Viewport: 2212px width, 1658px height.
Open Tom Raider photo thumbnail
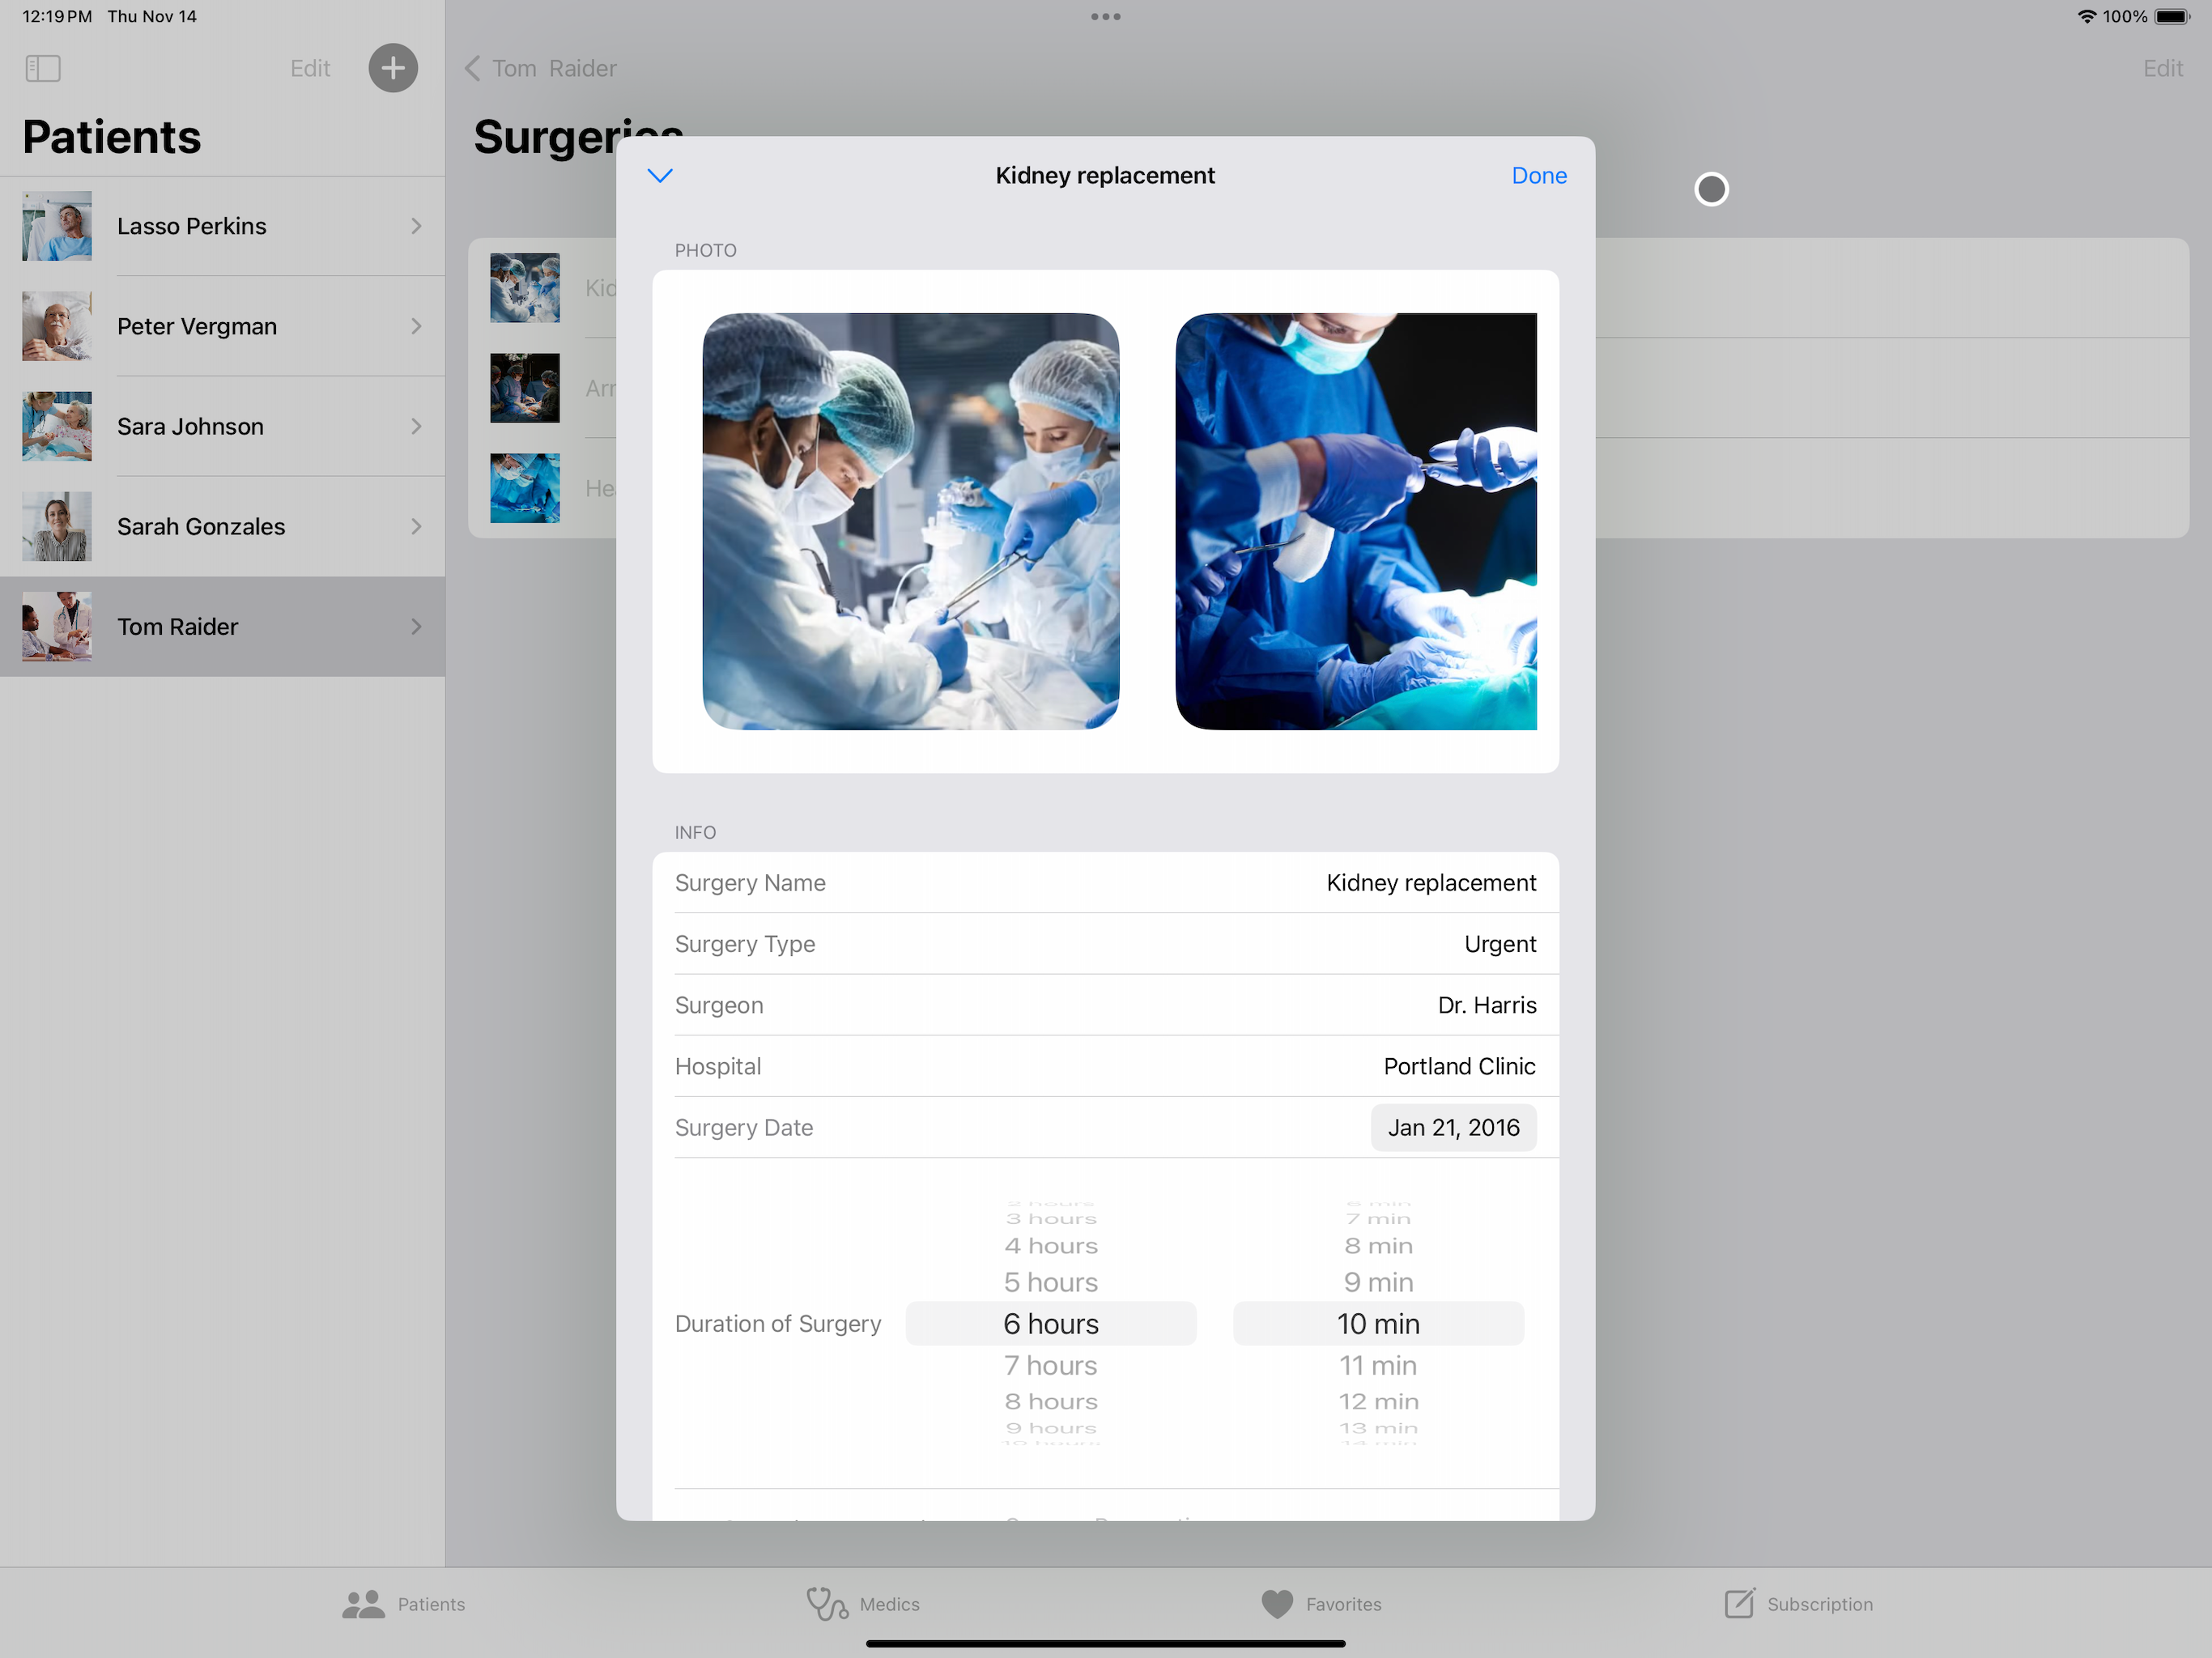(57, 626)
